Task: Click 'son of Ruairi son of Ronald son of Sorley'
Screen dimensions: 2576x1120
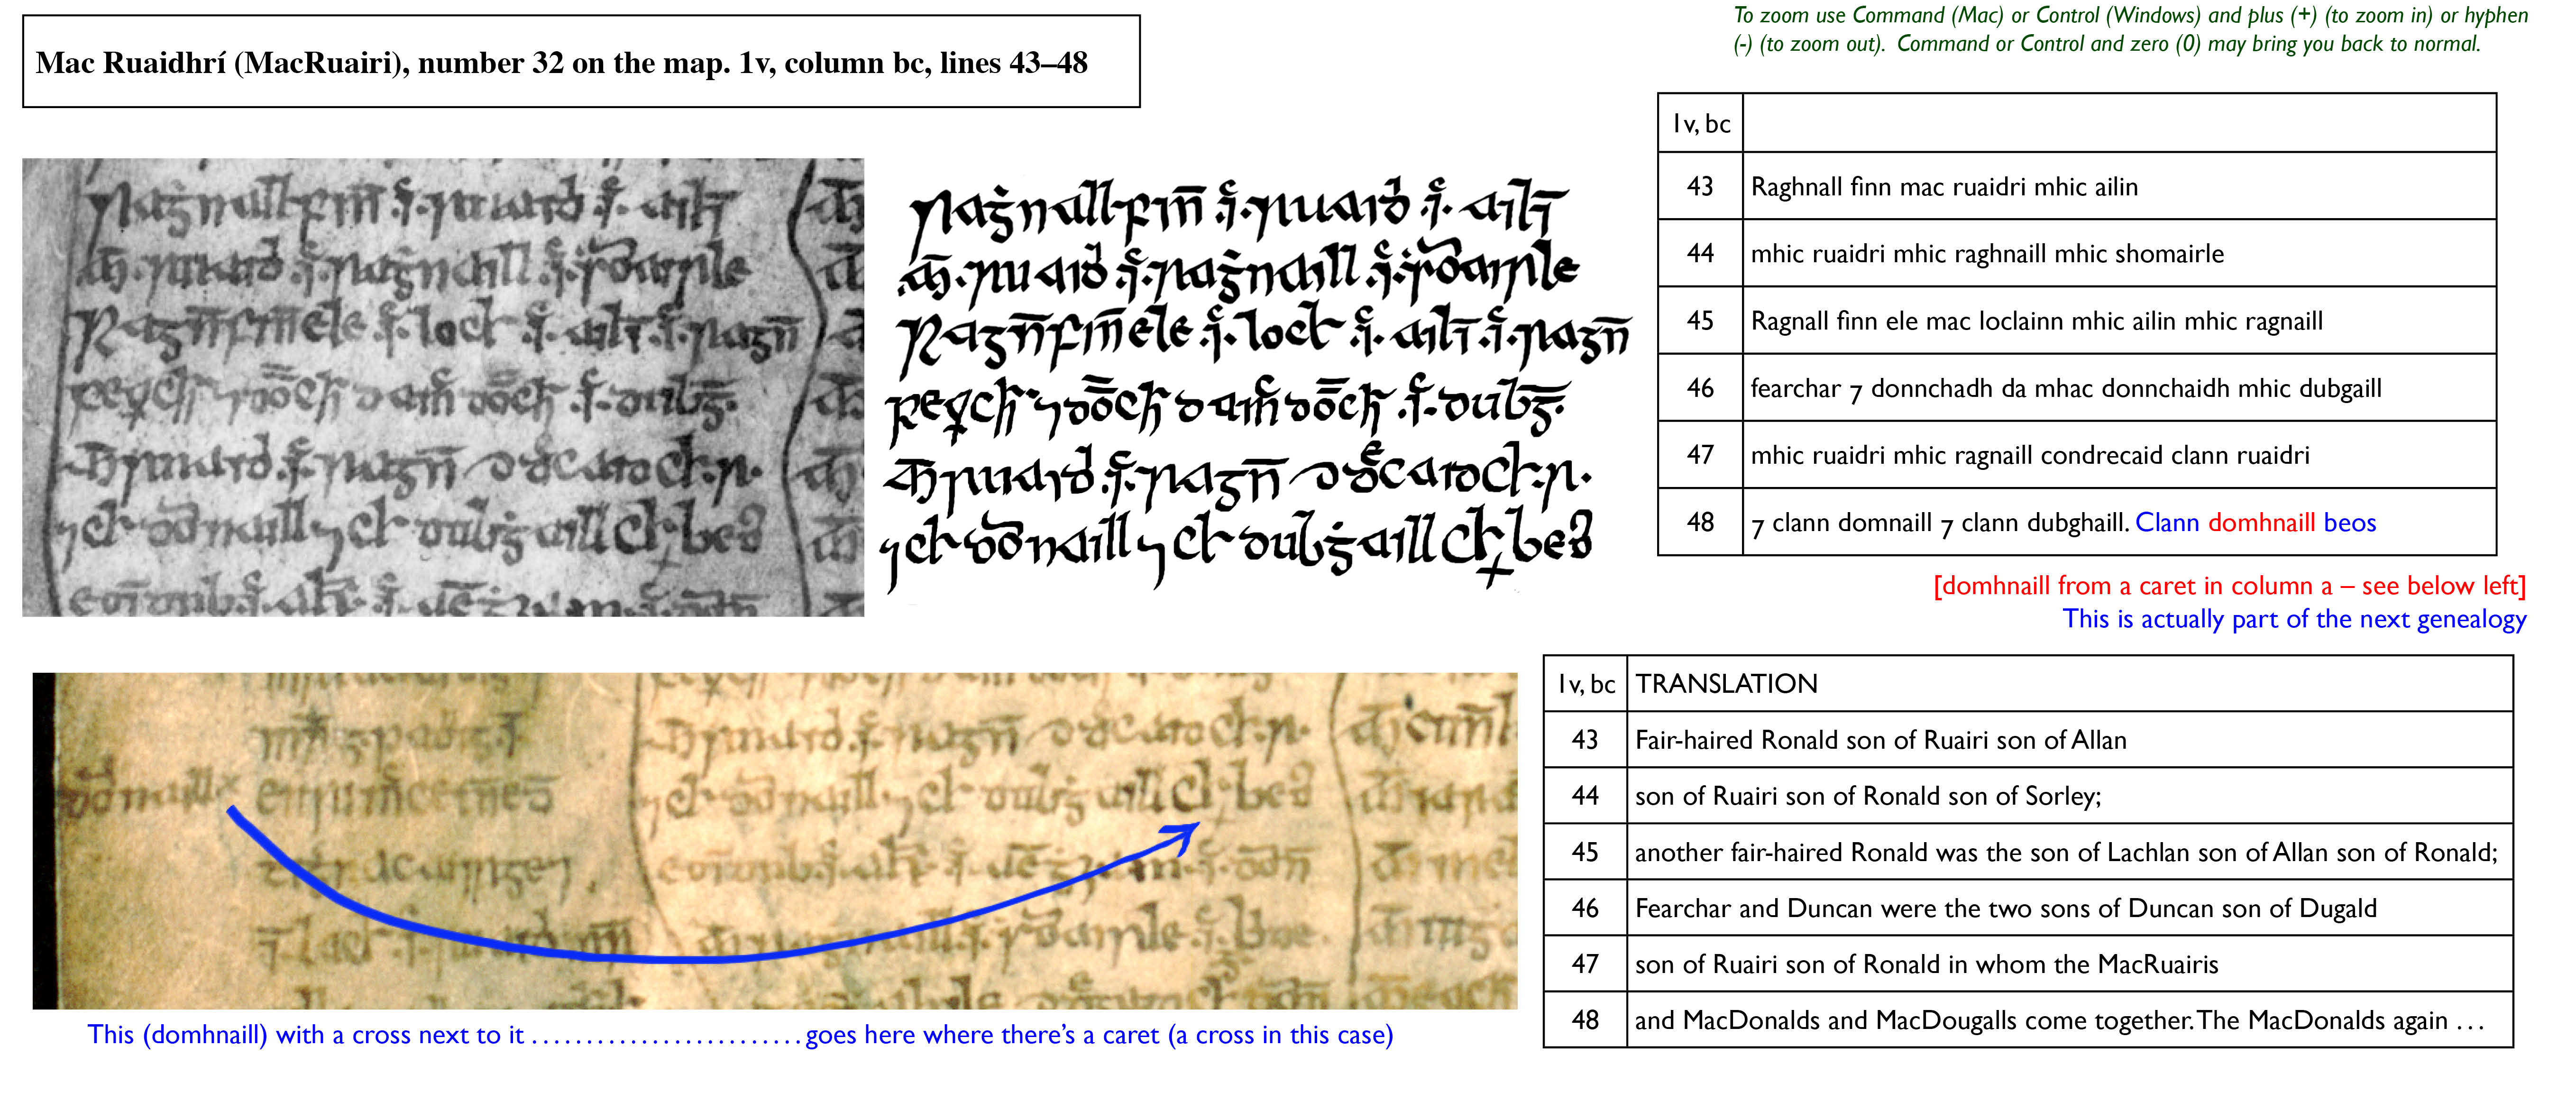Action: 1868,796
